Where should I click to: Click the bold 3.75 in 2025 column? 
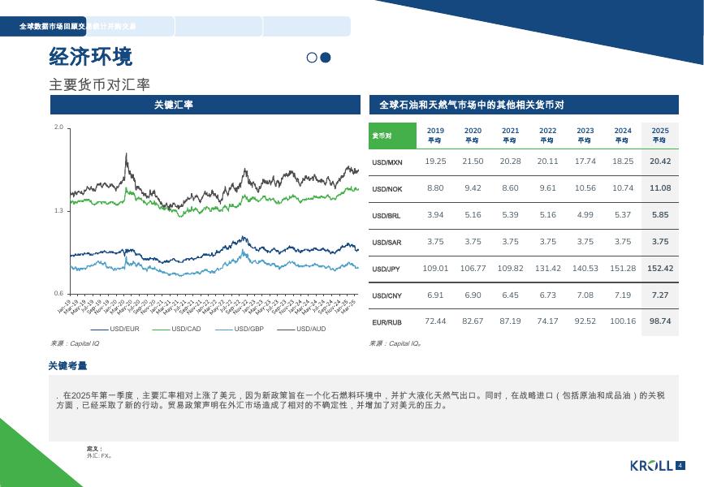(660, 242)
